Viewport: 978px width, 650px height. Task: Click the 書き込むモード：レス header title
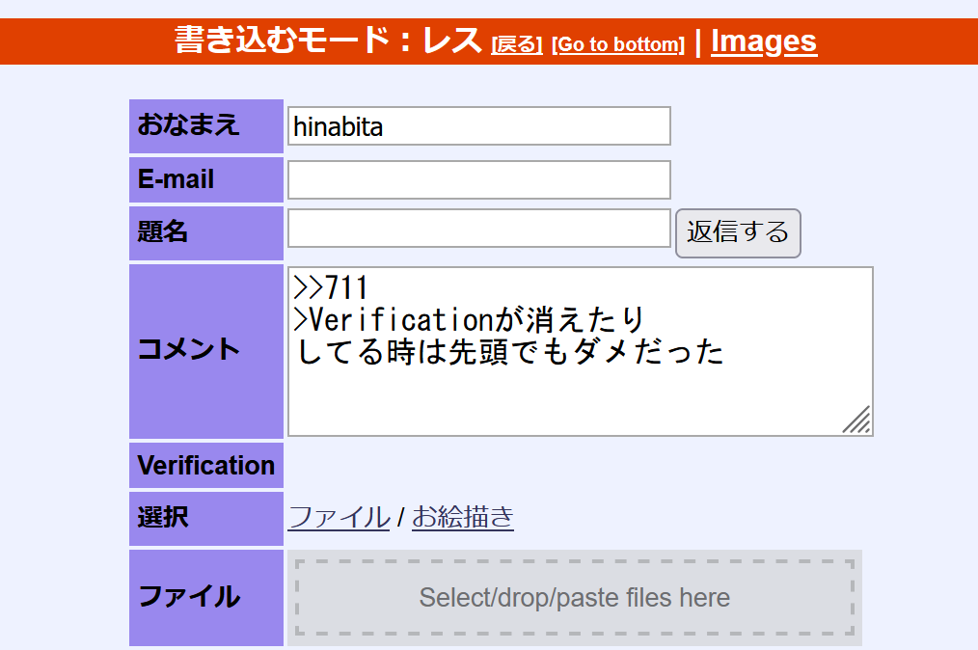(327, 41)
